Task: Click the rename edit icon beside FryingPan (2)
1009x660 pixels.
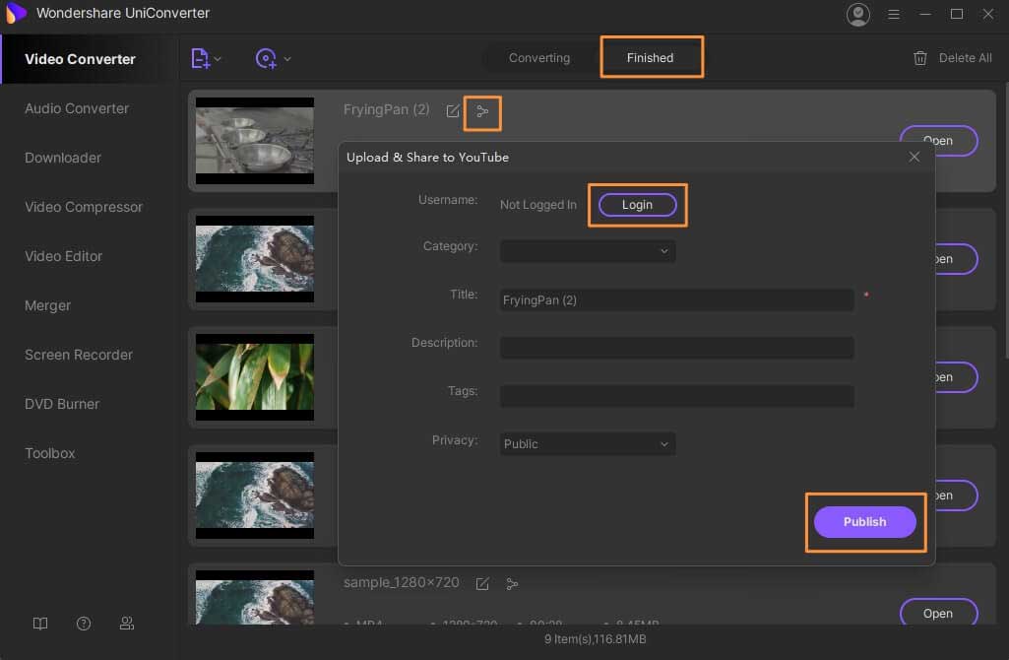Action: (x=453, y=111)
